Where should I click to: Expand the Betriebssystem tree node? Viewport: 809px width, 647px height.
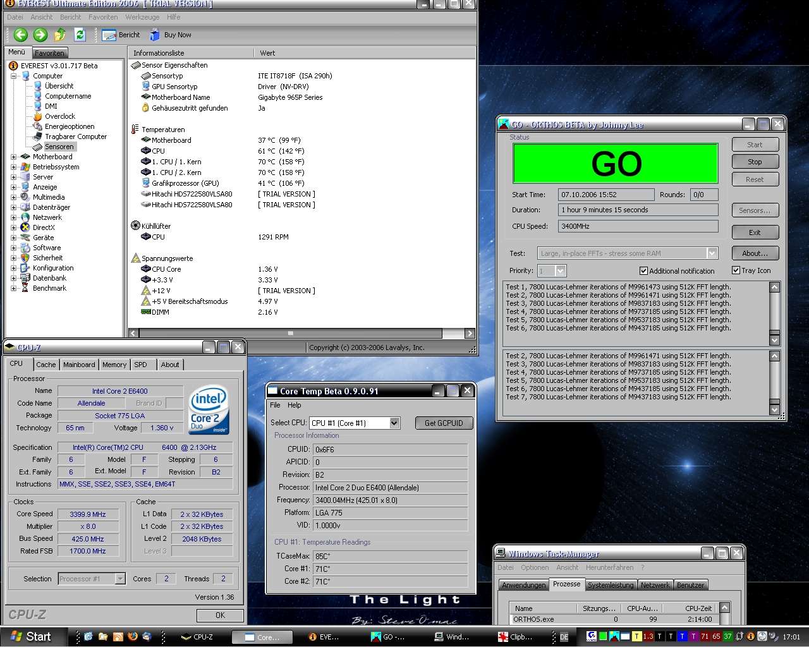click(x=14, y=167)
